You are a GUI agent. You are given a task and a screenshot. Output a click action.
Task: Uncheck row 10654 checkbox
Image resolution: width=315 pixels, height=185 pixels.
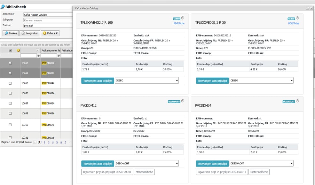10,73
